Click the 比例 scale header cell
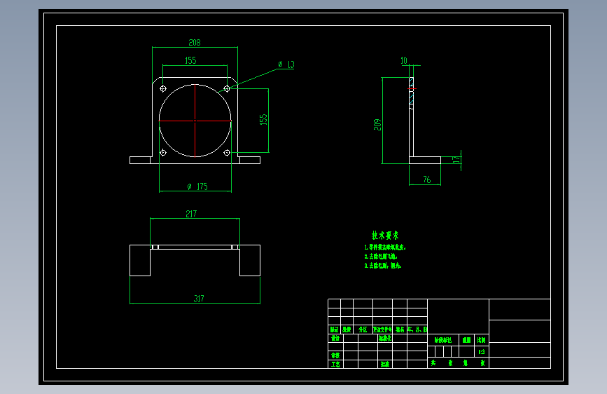This screenshot has width=607, height=394. click(x=481, y=340)
